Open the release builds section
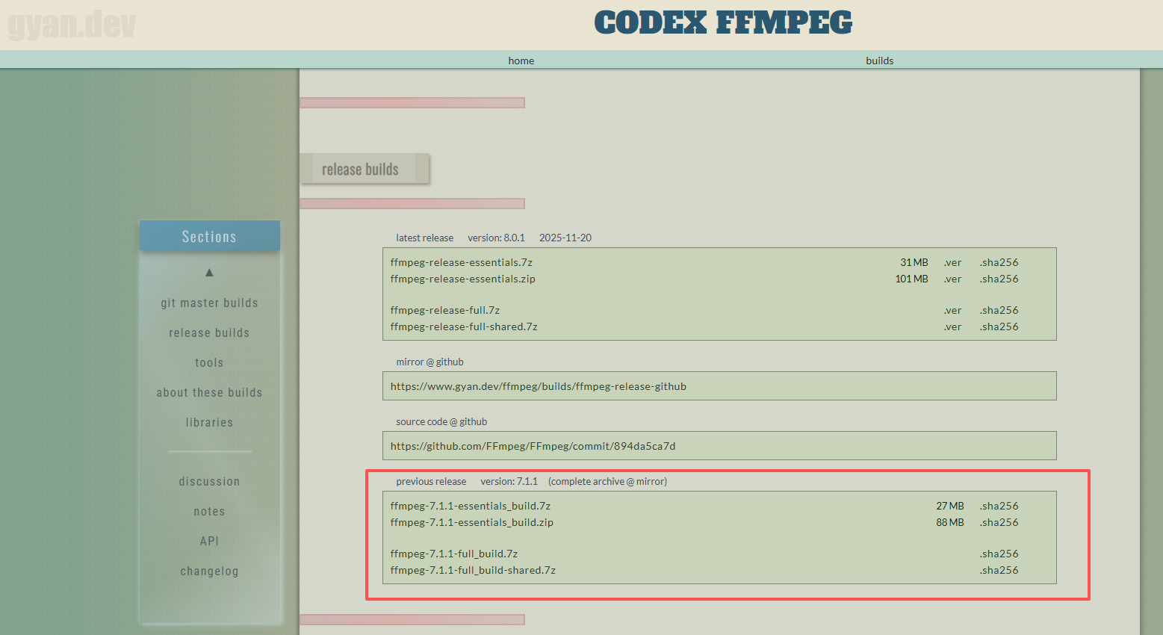Viewport: 1163px width, 635px height. point(209,332)
